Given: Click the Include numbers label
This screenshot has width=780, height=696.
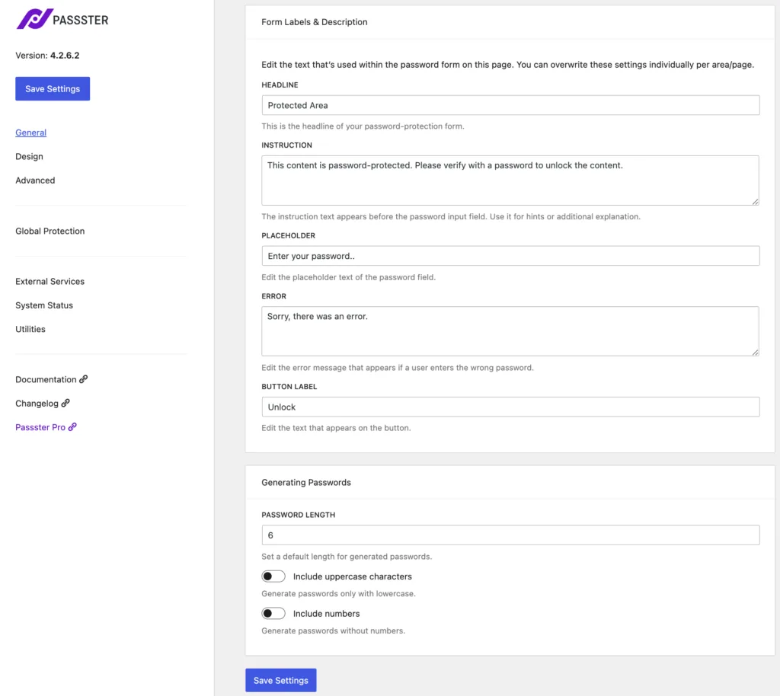Looking at the screenshot, I should coord(326,614).
